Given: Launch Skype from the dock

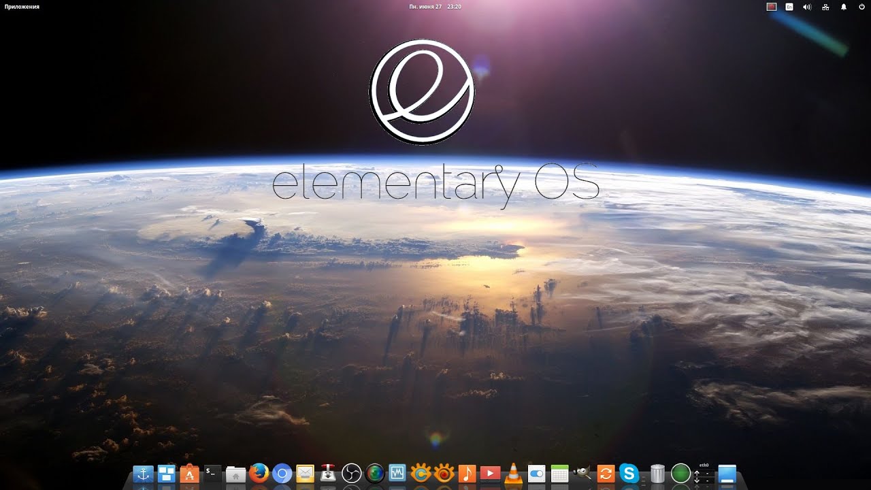Looking at the screenshot, I should [x=629, y=474].
